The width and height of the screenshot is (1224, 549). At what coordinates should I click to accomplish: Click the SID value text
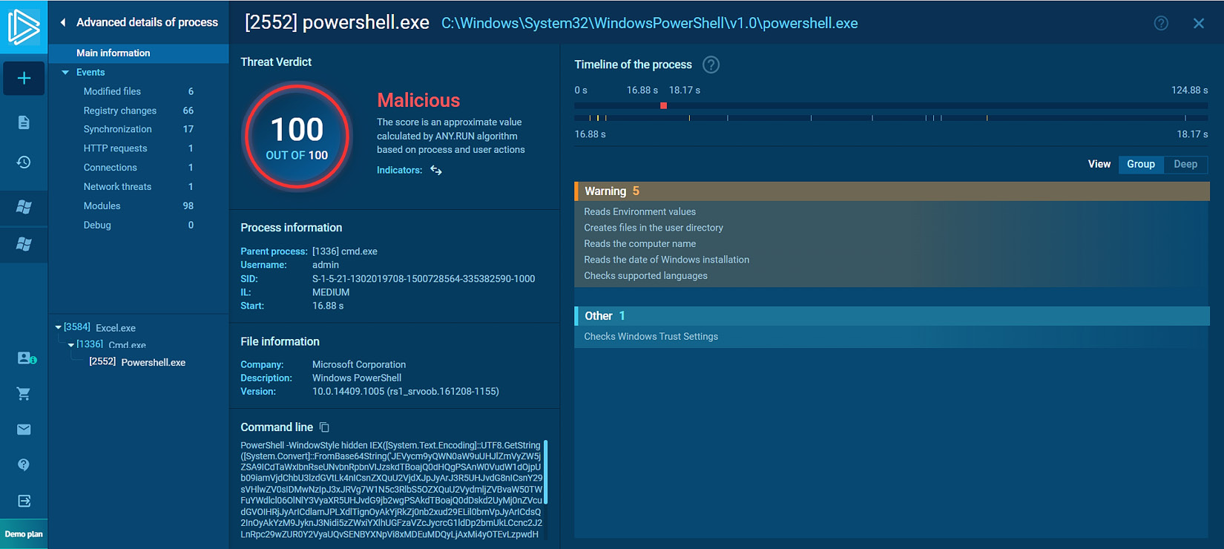424,279
